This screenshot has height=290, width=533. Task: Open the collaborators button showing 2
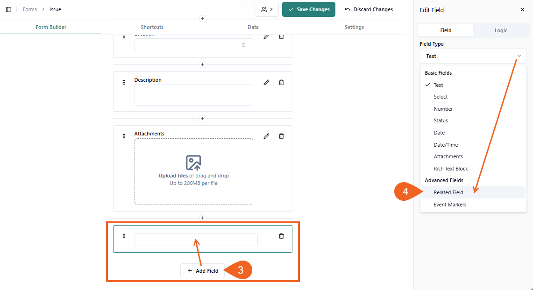[x=267, y=9]
